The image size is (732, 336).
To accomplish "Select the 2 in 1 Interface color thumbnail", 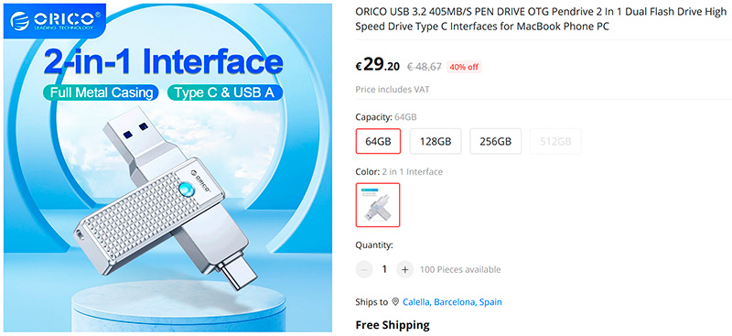I will tap(378, 205).
